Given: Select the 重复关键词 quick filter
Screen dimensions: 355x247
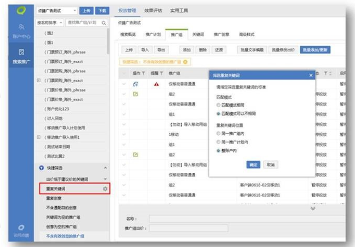Looking at the screenshot, I should pos(56,188).
